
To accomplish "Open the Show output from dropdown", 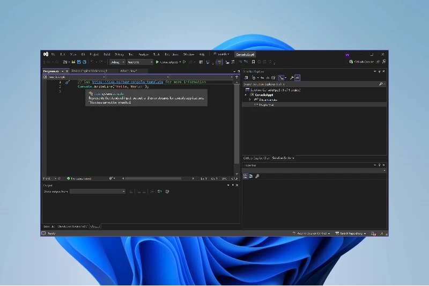I will pyautogui.click(x=98, y=192).
